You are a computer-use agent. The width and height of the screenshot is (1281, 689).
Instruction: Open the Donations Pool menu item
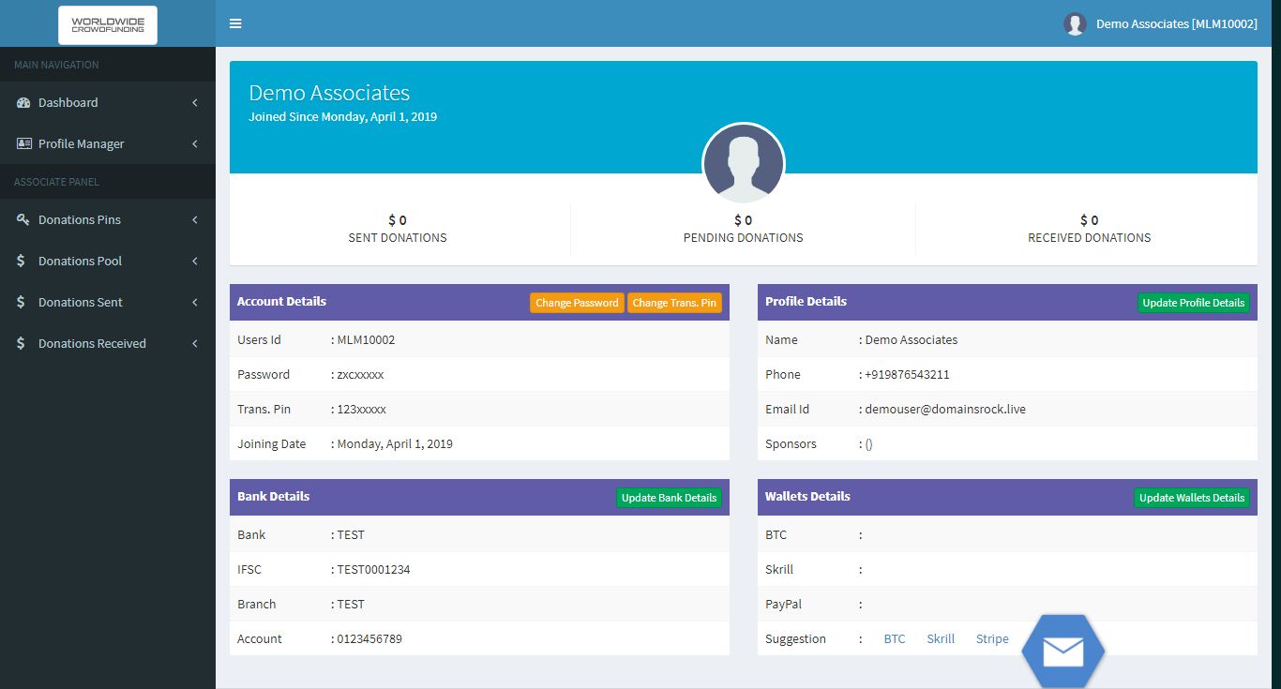(81, 262)
